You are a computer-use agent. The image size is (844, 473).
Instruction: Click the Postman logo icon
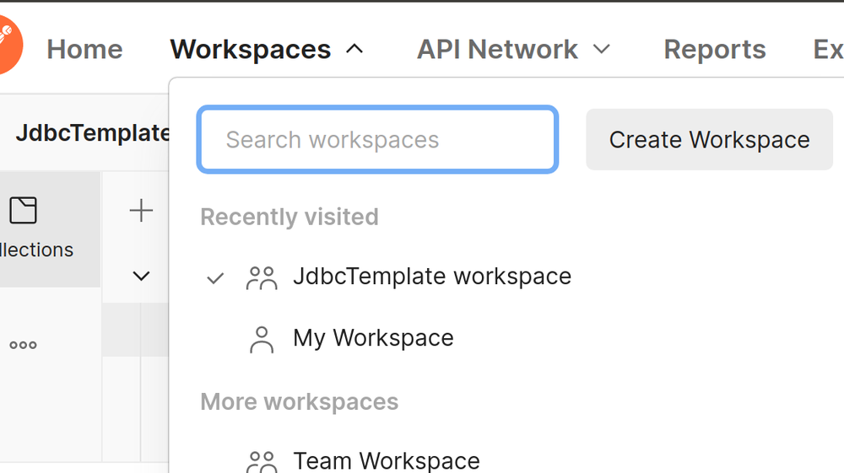[7, 44]
